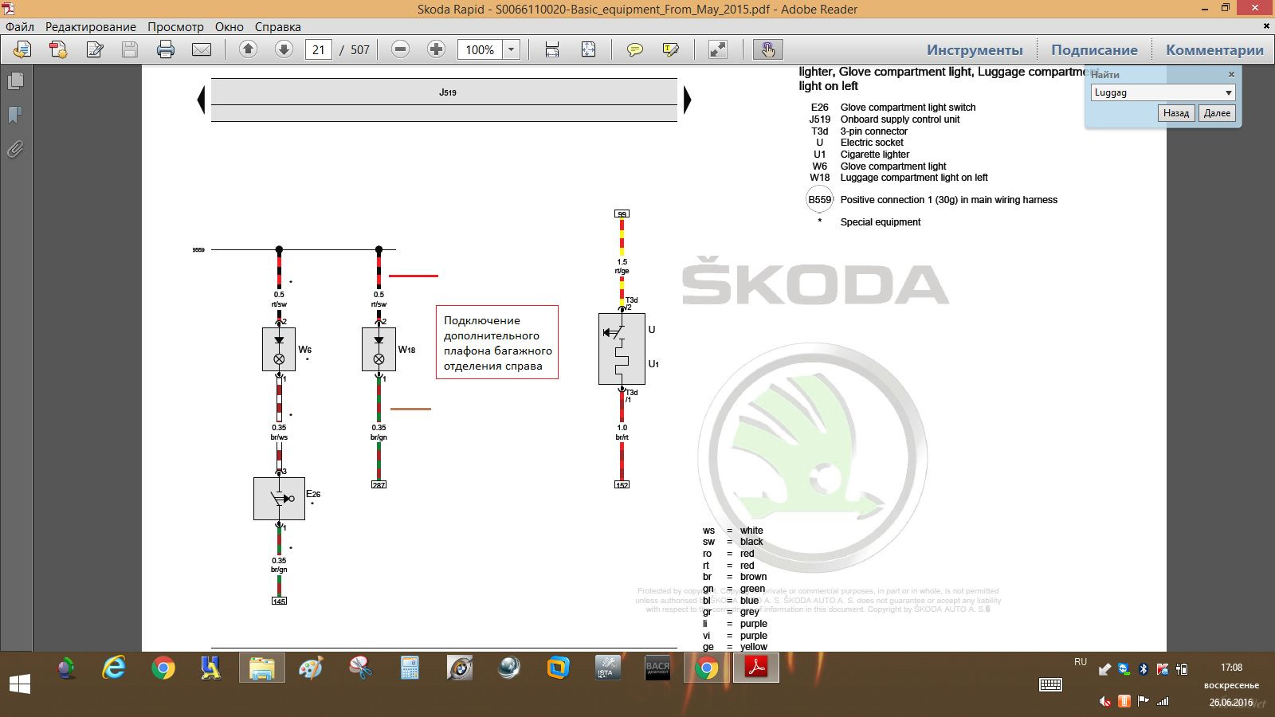Viewport: 1275px width, 717px height.
Task: Click the "Glove compartment light switch" legend text
Action: (x=908, y=108)
